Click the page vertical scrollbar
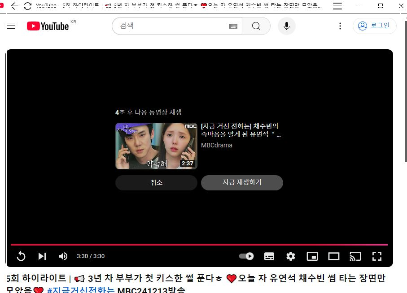 [x=406, y=91]
